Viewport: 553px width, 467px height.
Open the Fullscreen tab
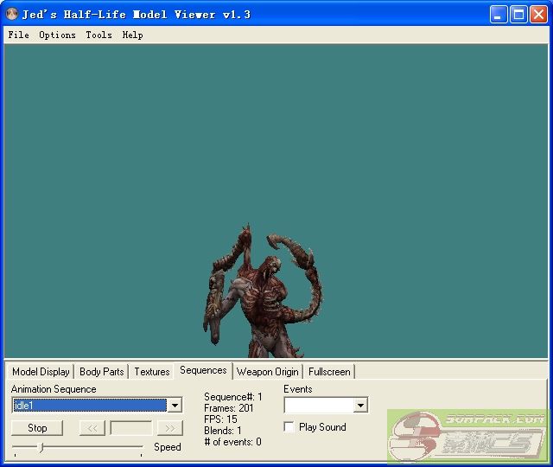click(x=329, y=372)
